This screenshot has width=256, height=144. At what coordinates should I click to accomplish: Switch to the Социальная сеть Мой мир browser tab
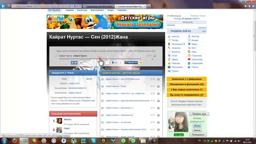(x=98, y=6)
